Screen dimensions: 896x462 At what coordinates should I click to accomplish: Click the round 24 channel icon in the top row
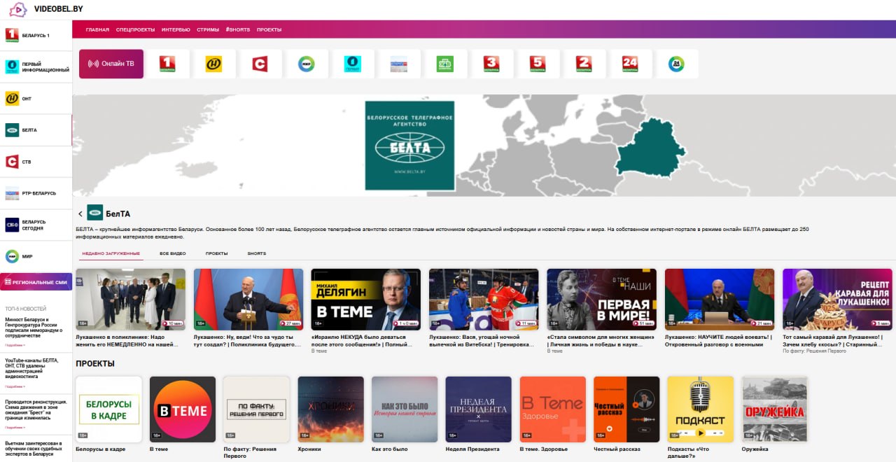click(x=676, y=64)
